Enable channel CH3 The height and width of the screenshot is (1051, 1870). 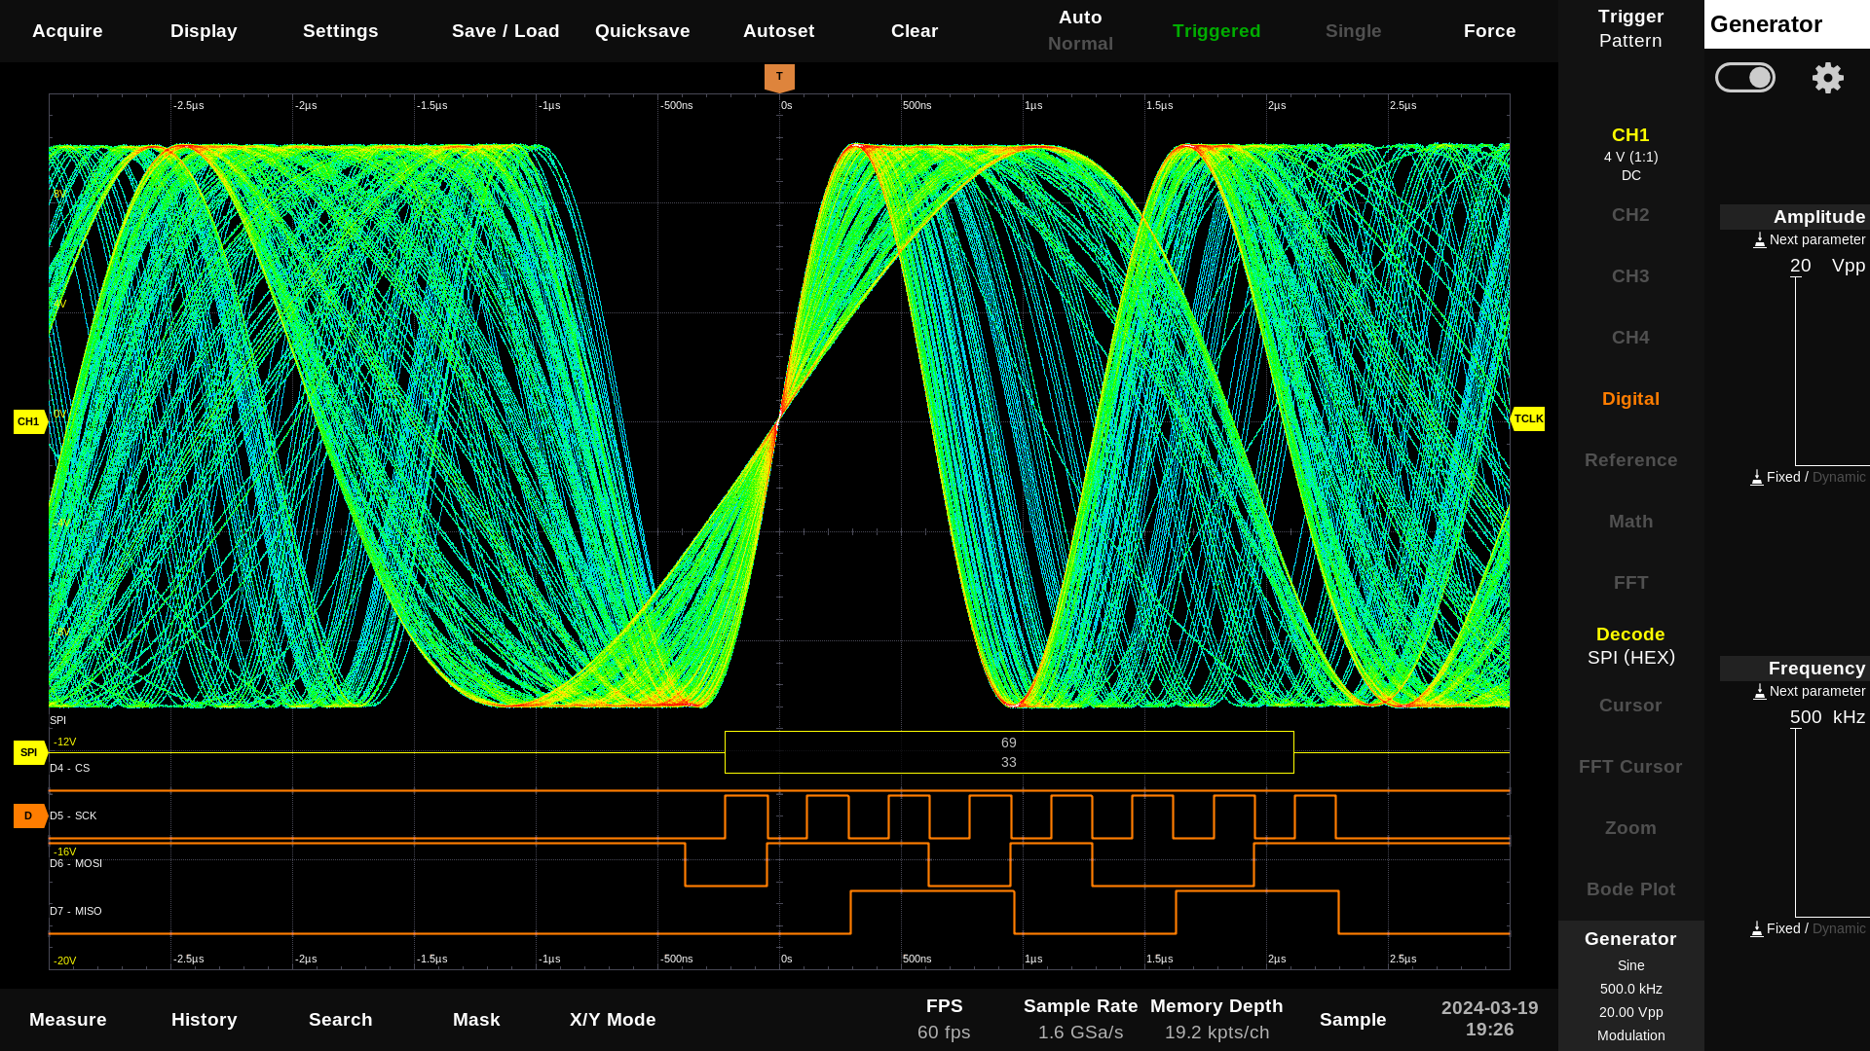point(1630,276)
